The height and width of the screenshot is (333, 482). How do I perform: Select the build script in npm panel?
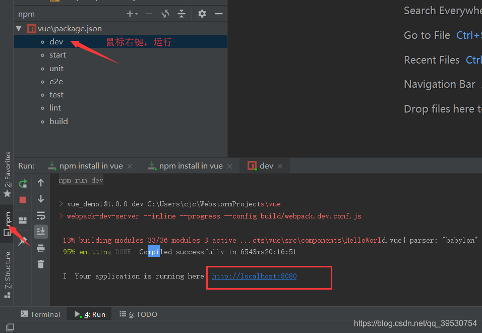tap(58, 121)
